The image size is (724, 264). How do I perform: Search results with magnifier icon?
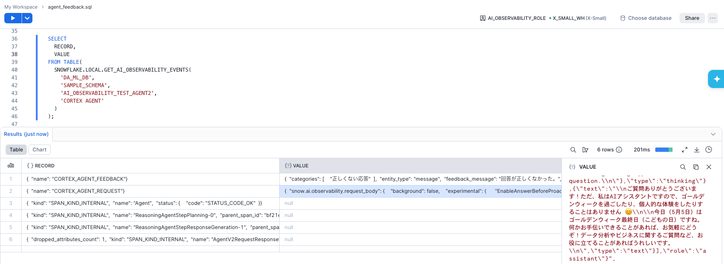[573, 150]
